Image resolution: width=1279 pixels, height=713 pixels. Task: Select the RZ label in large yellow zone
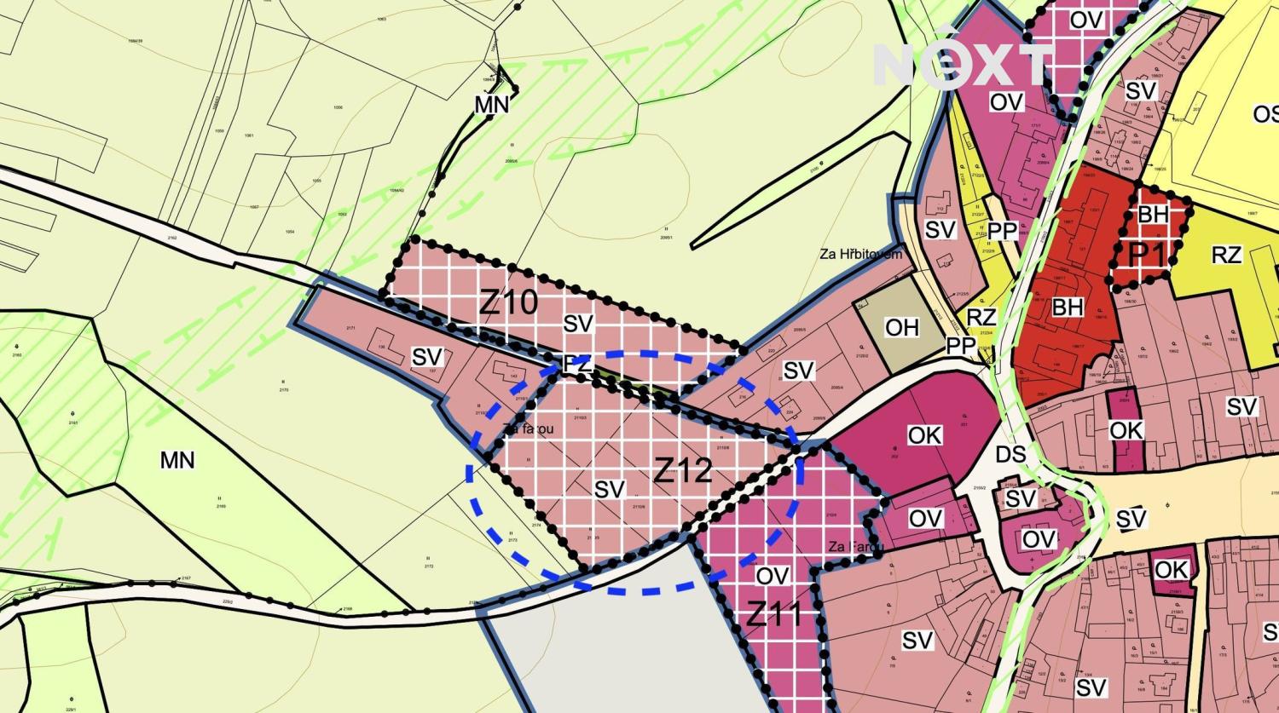[1226, 254]
